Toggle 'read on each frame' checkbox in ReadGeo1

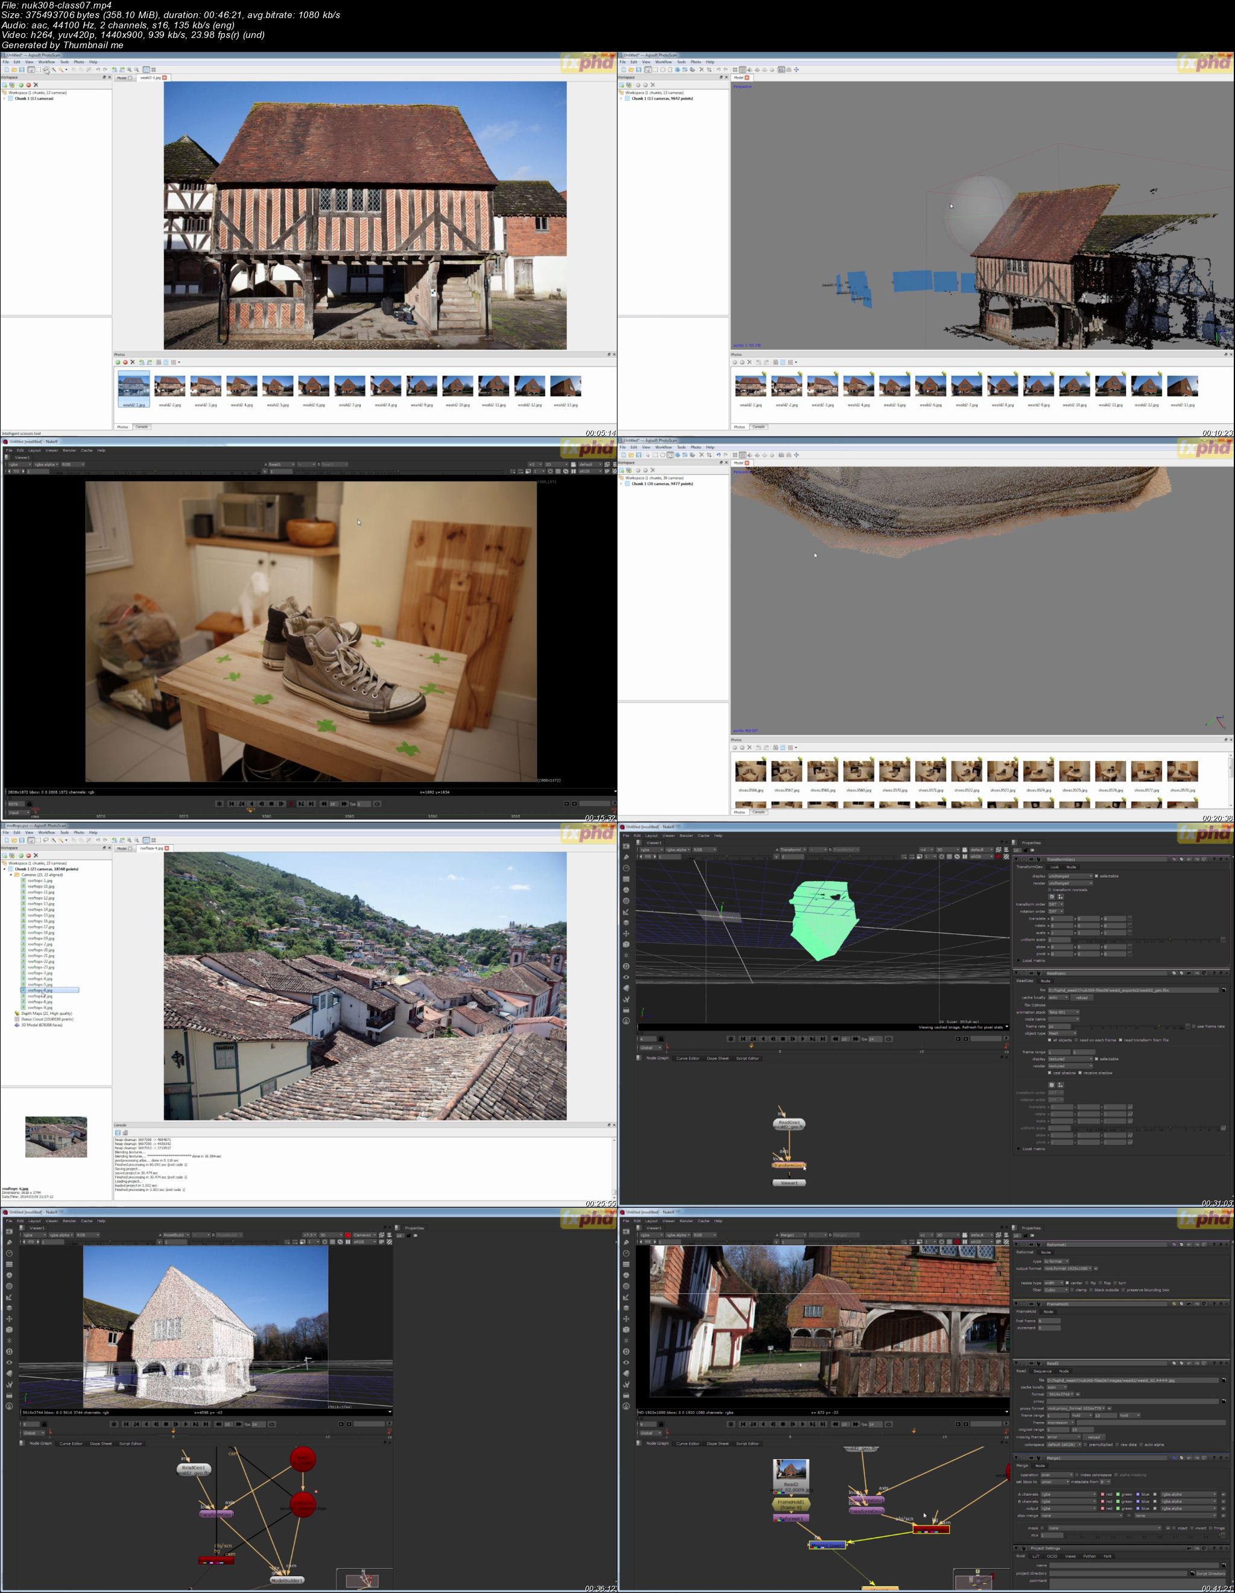(1076, 1040)
